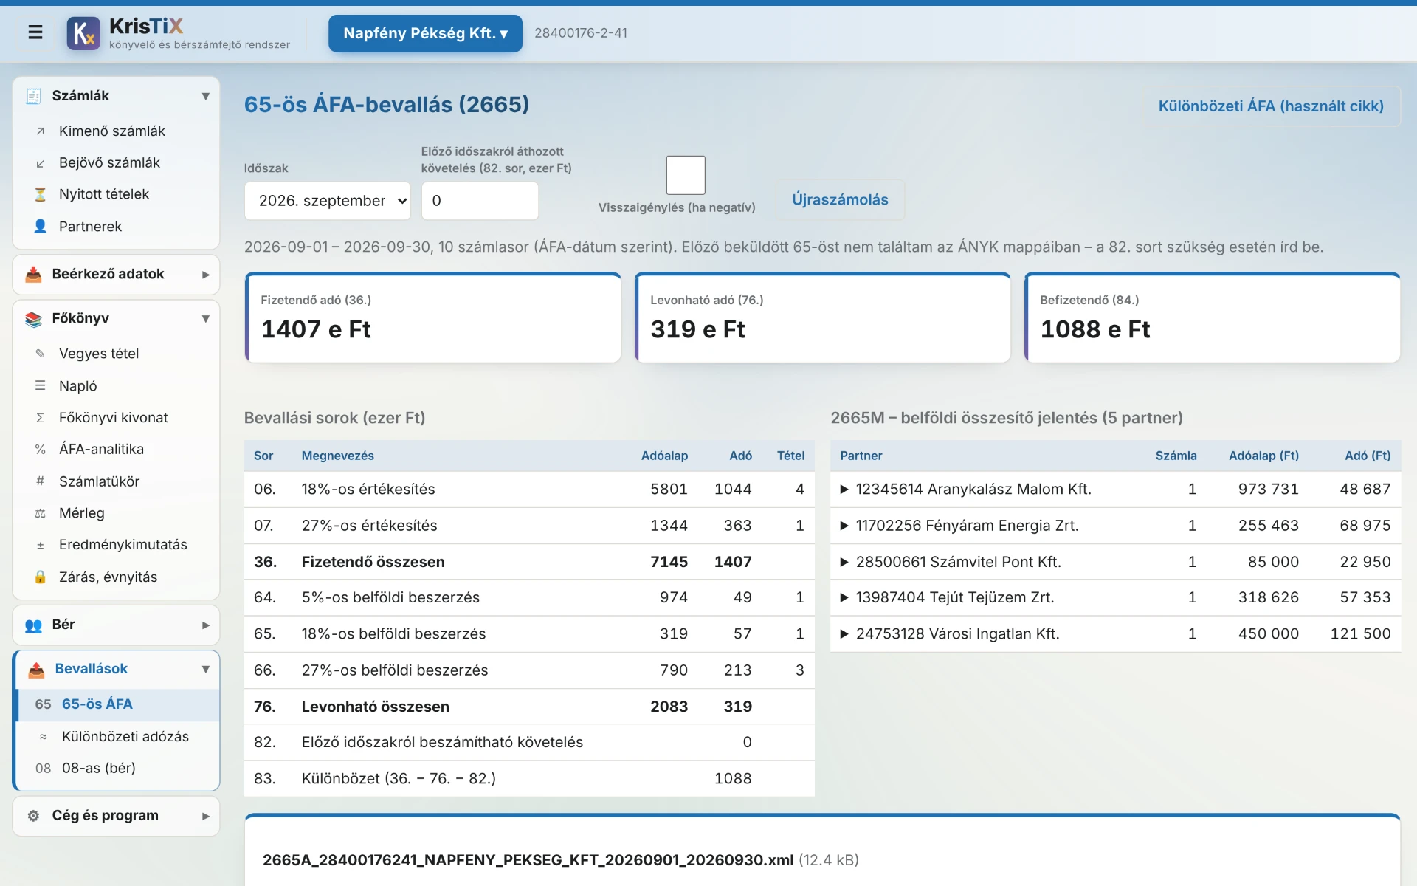The image size is (1417, 886).
Task: Click the Zárás, évnyitás lock icon
Action: 41,577
